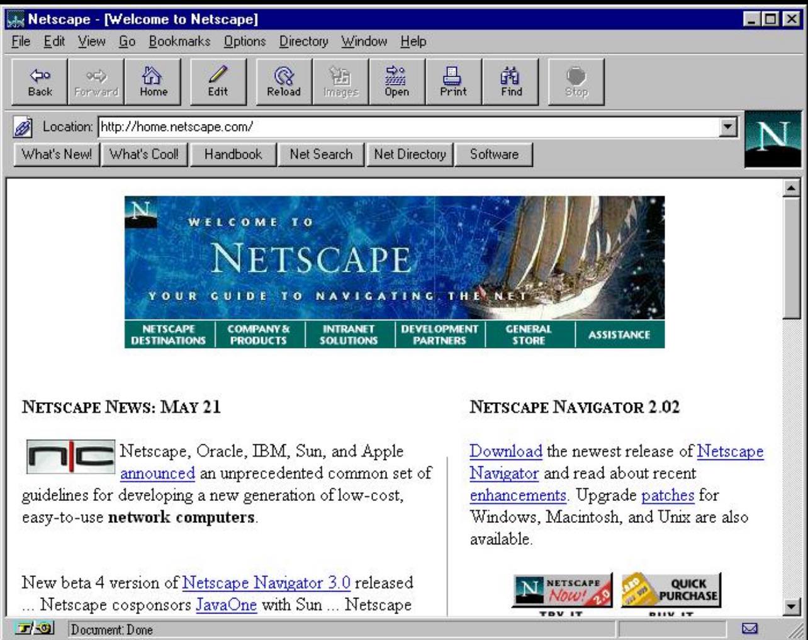
Task: Click the small N logo in banner corner
Action: [140, 211]
